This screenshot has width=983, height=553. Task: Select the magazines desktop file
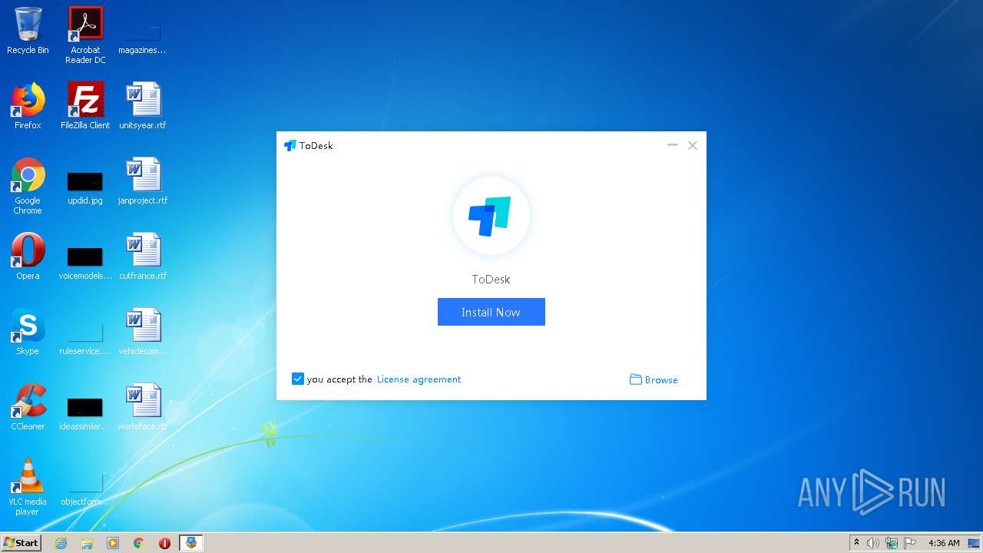[142, 35]
